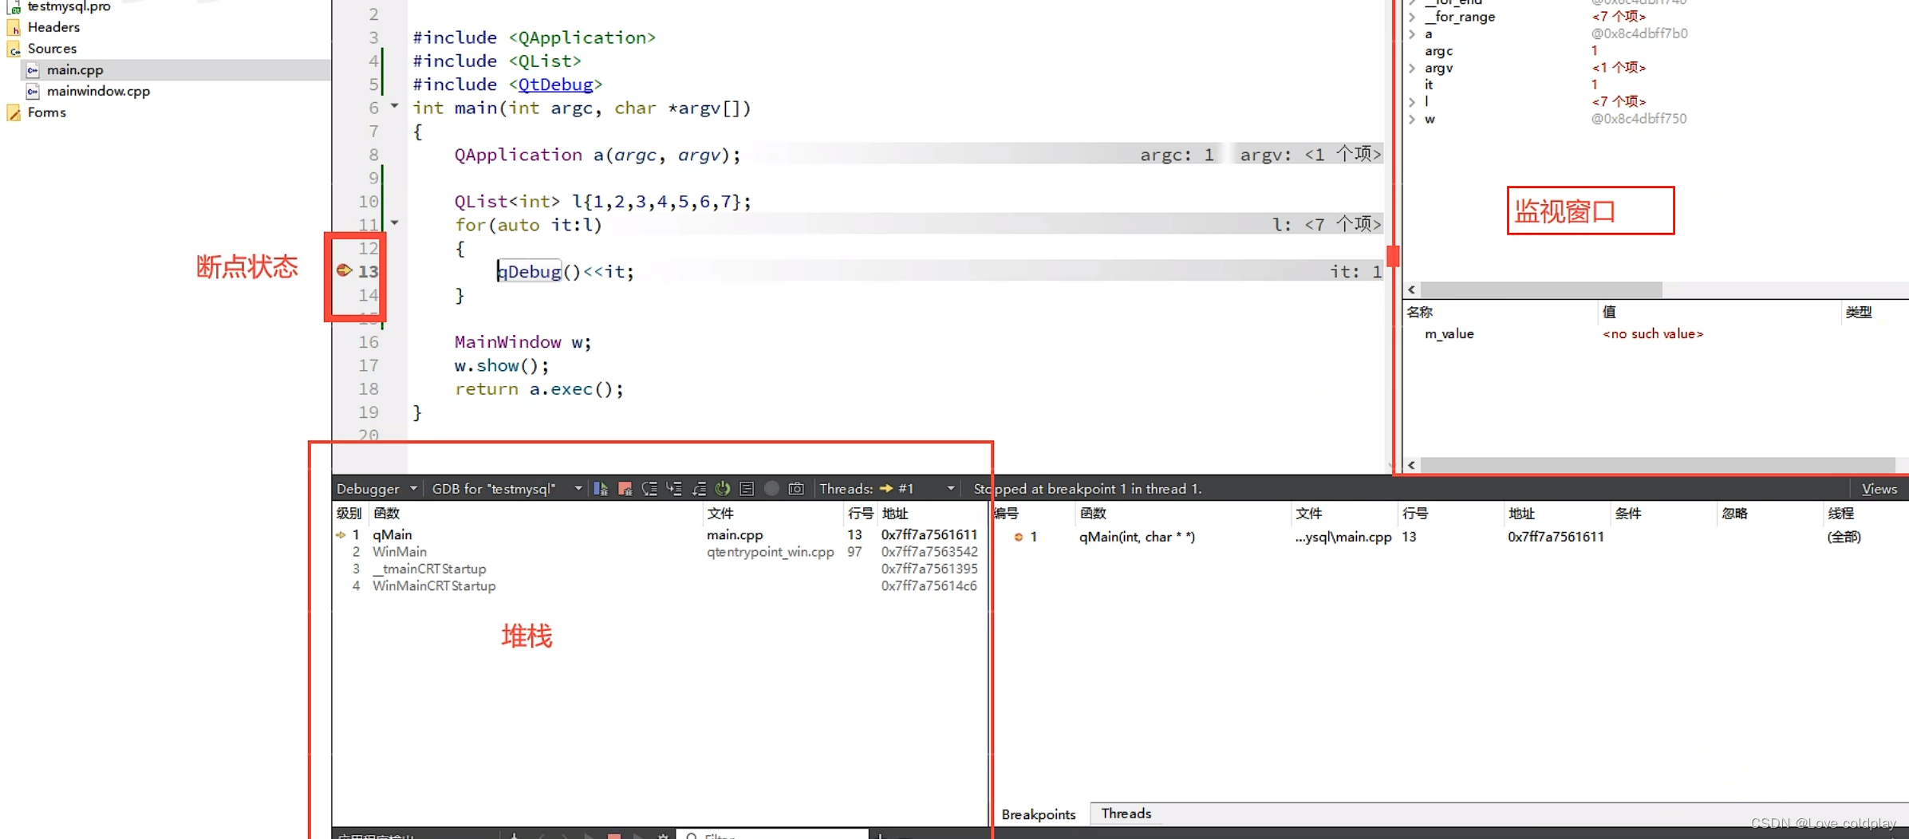Screen dimensions: 1909x839
Task: Select the Headers folder node
Action: pos(53,28)
